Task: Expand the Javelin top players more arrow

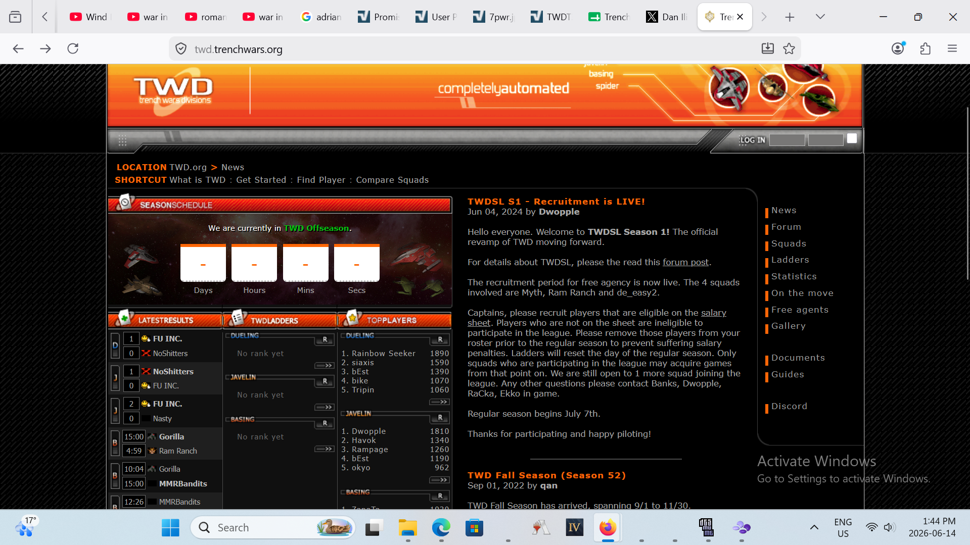Action: pos(439,480)
